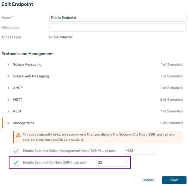Click the AMQP row label
This screenshot has height=186, width=188.
click(x=18, y=88)
